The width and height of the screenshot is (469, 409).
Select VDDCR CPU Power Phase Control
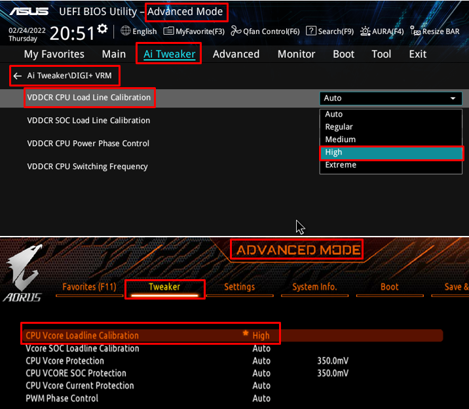88,144
